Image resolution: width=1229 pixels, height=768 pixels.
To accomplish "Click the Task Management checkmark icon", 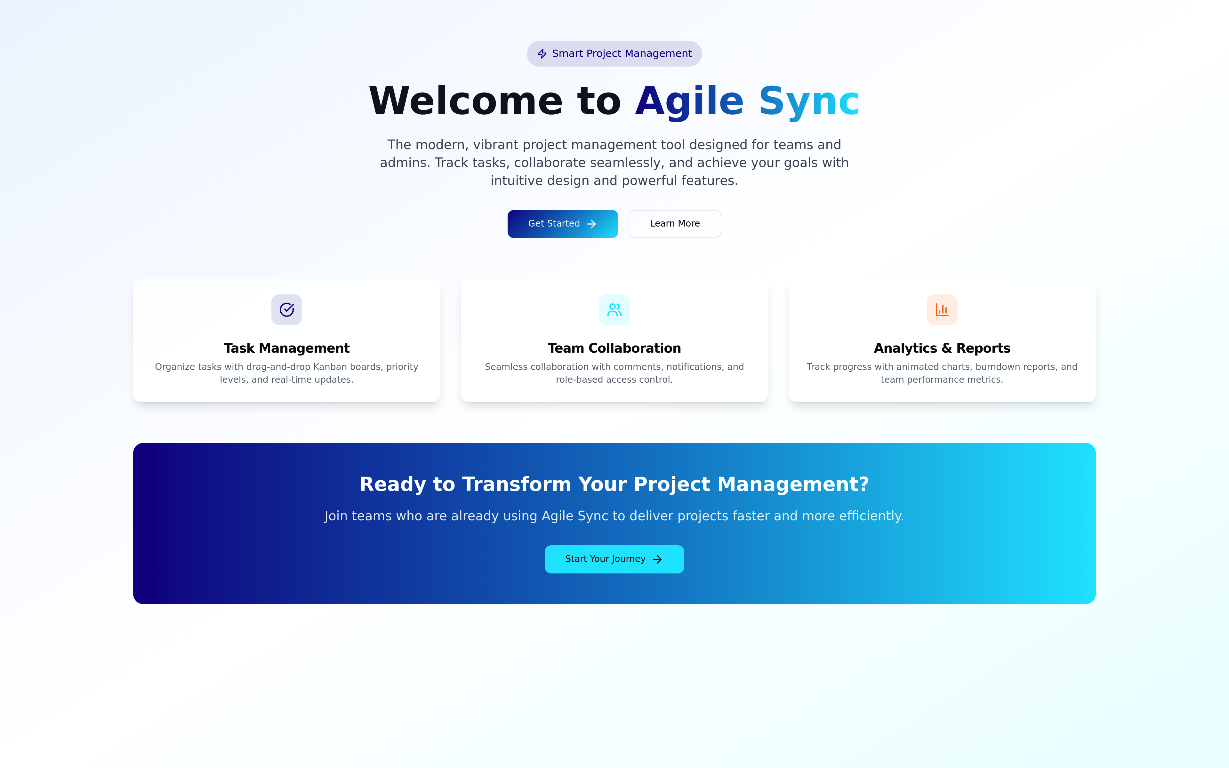I will coord(286,310).
